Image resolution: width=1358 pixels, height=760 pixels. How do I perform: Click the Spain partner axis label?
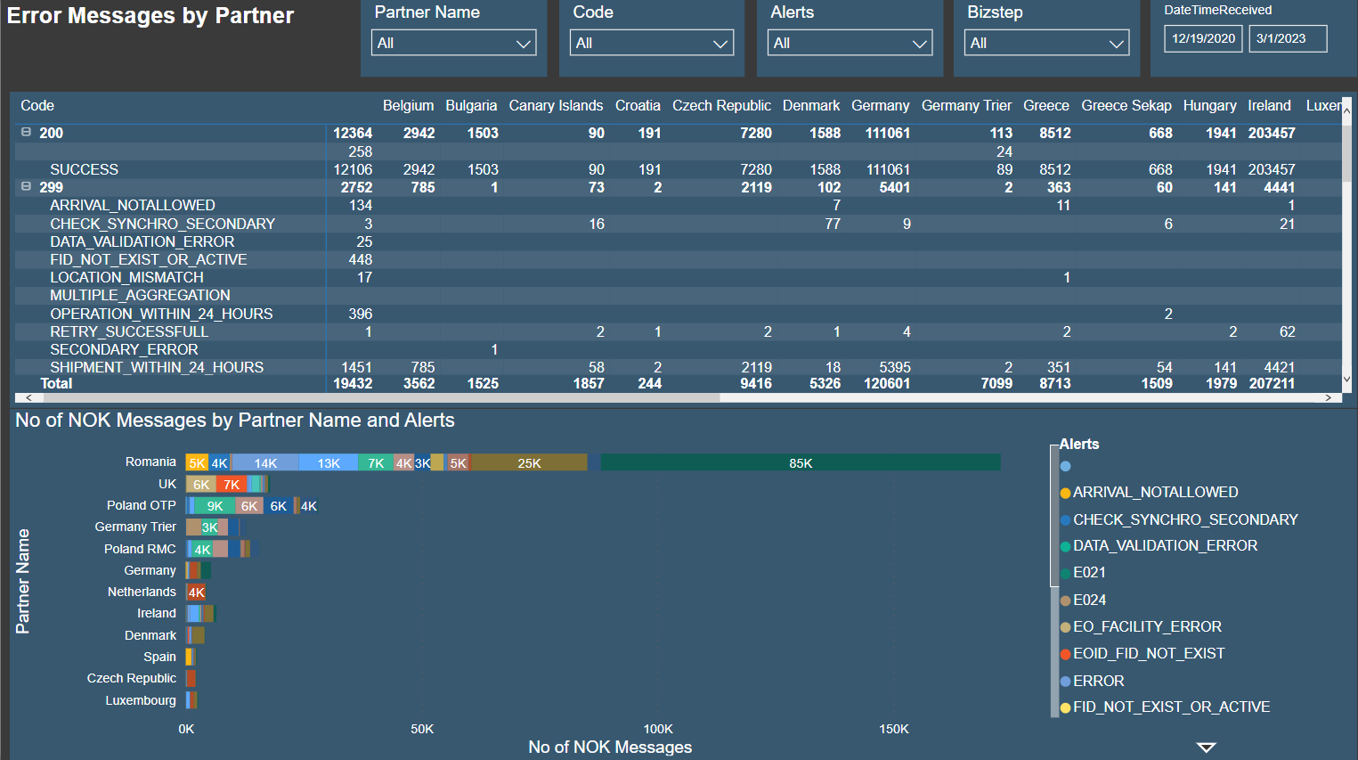pos(159,657)
